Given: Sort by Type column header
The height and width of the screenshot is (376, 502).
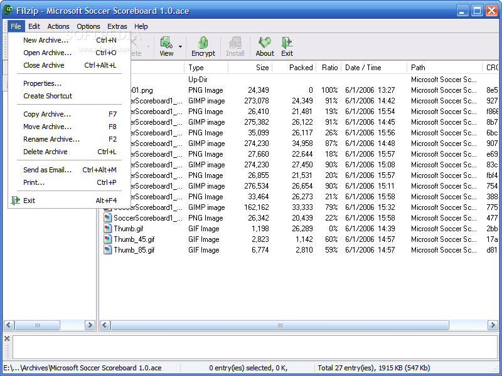Looking at the screenshot, I should [x=206, y=68].
